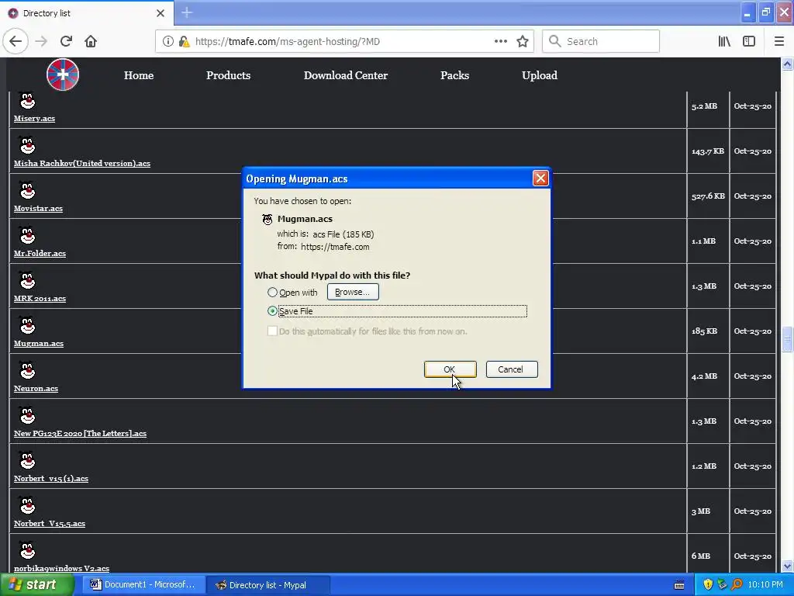Open the Misery.acs file link
794x596 pixels.
[34, 119]
